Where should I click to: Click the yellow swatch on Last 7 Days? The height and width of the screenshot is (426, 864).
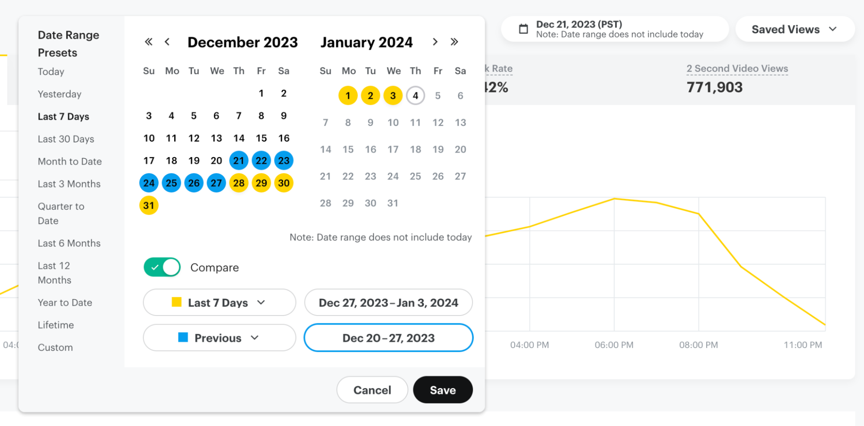[x=176, y=302]
